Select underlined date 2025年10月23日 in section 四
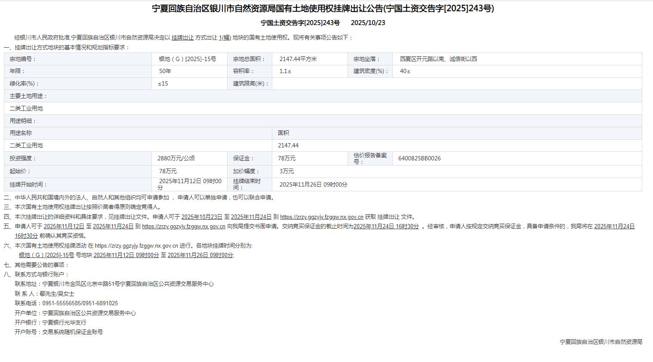The image size is (653, 362). (202, 217)
